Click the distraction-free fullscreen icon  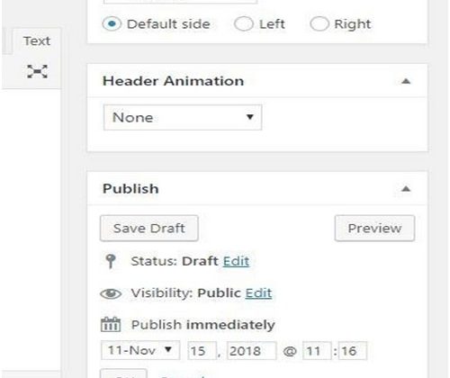pyautogui.click(x=37, y=71)
